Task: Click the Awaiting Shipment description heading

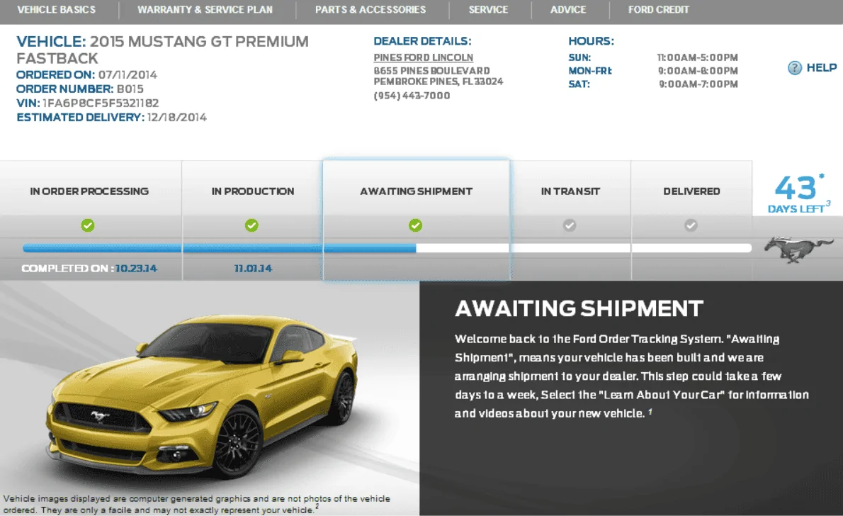Action: click(579, 308)
